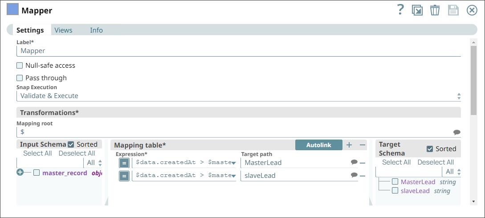
Task: Click Select All in Input Schema
Action: (x=38, y=153)
